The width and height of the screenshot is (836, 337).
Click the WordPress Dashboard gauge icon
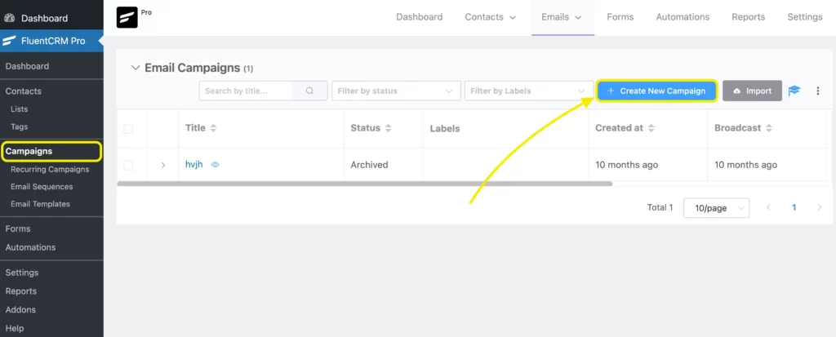pos(9,18)
